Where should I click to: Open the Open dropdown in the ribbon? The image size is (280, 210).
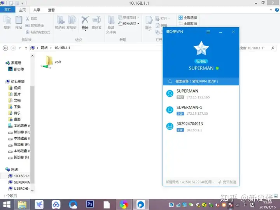[x=163, y=18]
